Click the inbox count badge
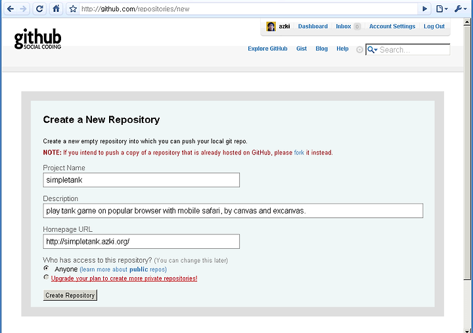This screenshot has height=333, width=473. (357, 26)
